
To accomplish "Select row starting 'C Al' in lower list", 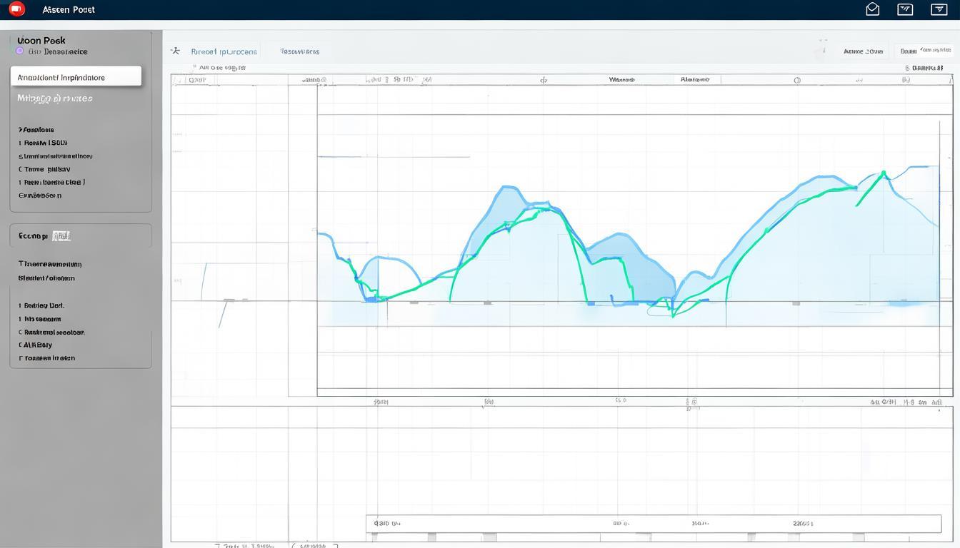I will 36,345.
